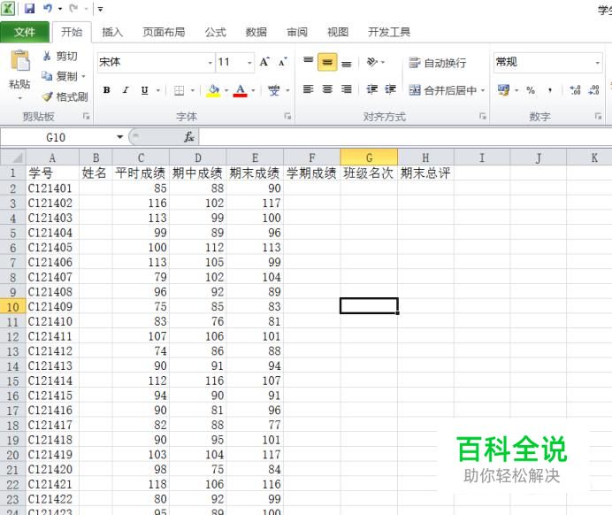Open the 剪贴板 (Clipboard) pane launcher
Image resolution: width=612 pixels, height=515 pixels.
click(87, 116)
